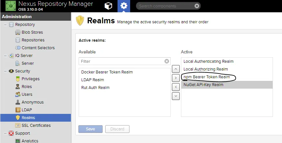282x143 pixels.
Task: Open the Anonymous access page
Action: 33,102
